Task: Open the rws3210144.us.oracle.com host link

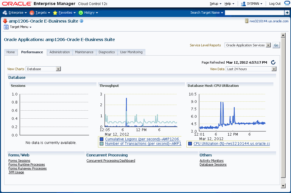Action: click(269, 21)
